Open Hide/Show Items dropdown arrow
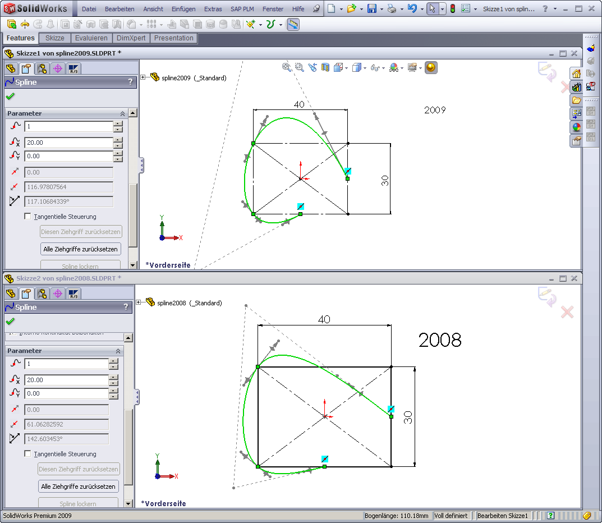This screenshot has height=523, width=602. tap(383, 68)
